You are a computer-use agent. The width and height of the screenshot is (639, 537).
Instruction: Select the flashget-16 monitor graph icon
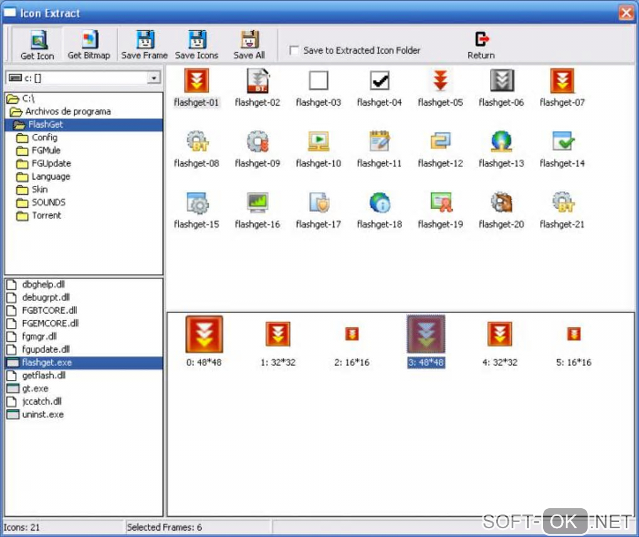pos(257,210)
